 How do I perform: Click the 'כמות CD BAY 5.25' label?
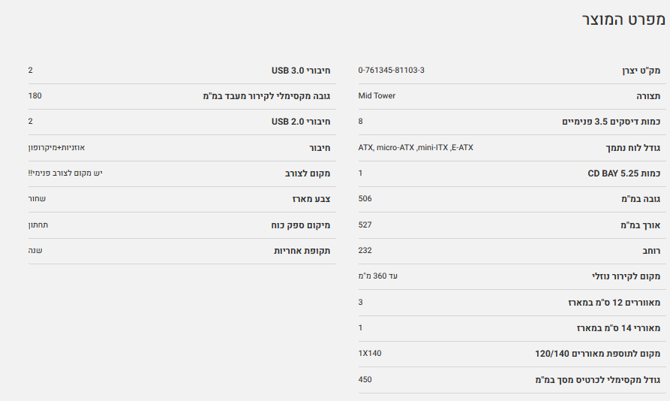624,173
